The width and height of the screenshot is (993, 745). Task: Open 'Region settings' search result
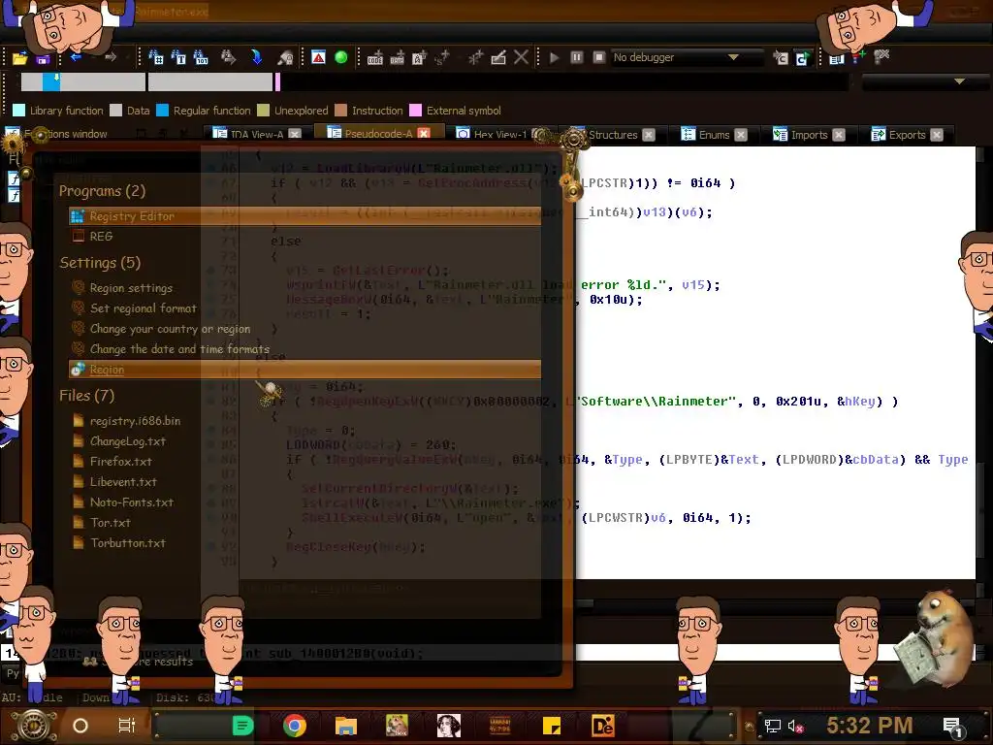131,287
